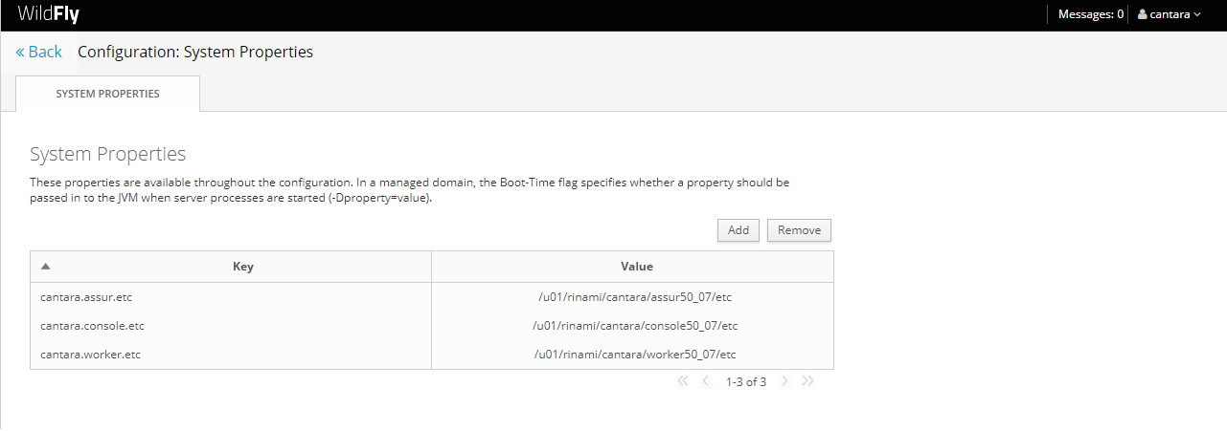Open the cantara user dropdown

click(x=1170, y=14)
